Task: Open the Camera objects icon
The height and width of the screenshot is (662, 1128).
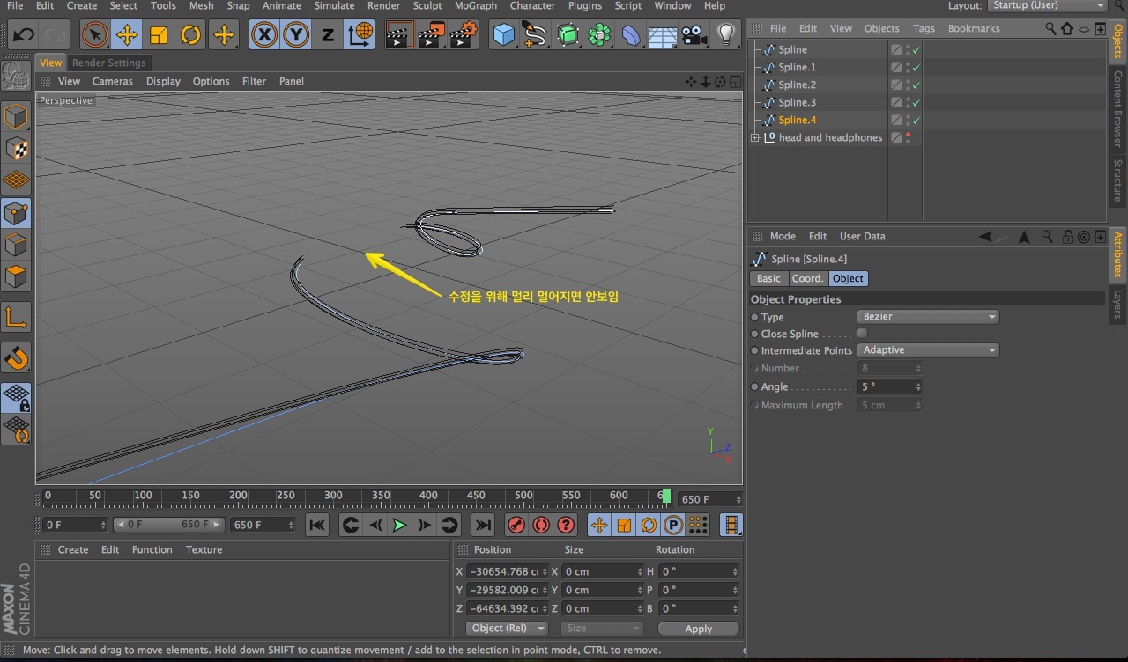Action: [694, 35]
